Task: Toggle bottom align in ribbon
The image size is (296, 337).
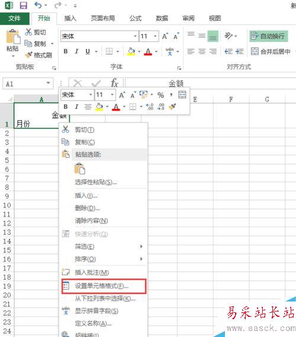Action: [213, 36]
